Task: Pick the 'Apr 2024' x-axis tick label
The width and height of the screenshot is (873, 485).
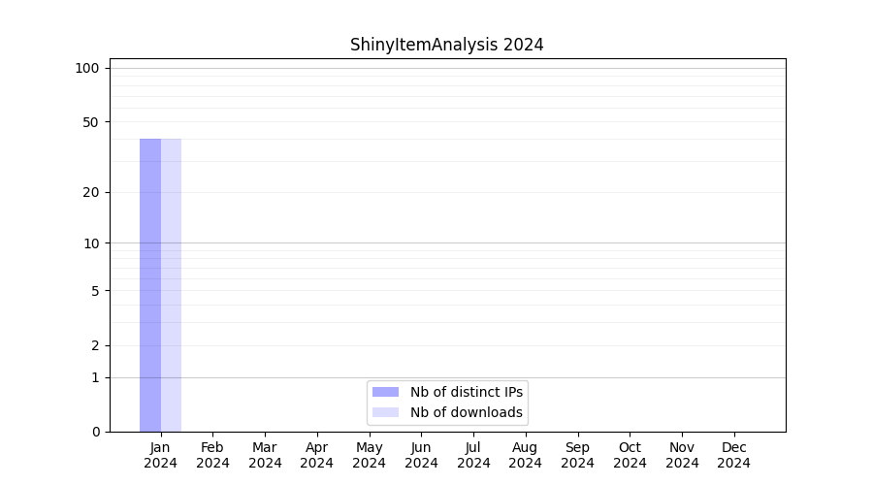Action: (x=317, y=455)
